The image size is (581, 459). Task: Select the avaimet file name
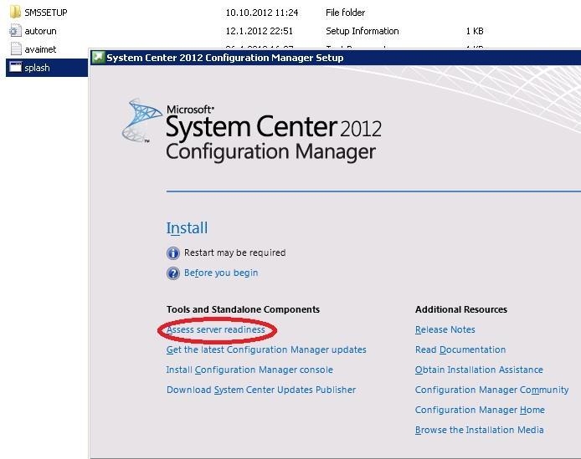tap(40, 49)
